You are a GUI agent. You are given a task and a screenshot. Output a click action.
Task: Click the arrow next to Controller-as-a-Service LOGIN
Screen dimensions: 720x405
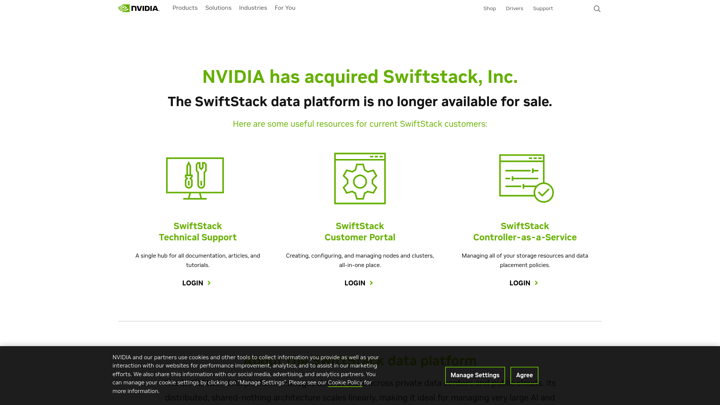[x=536, y=283]
